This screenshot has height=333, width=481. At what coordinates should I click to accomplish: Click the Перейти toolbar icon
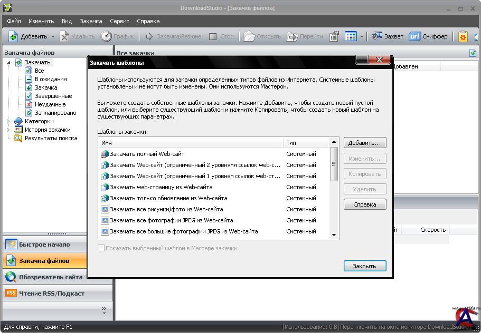(x=292, y=36)
